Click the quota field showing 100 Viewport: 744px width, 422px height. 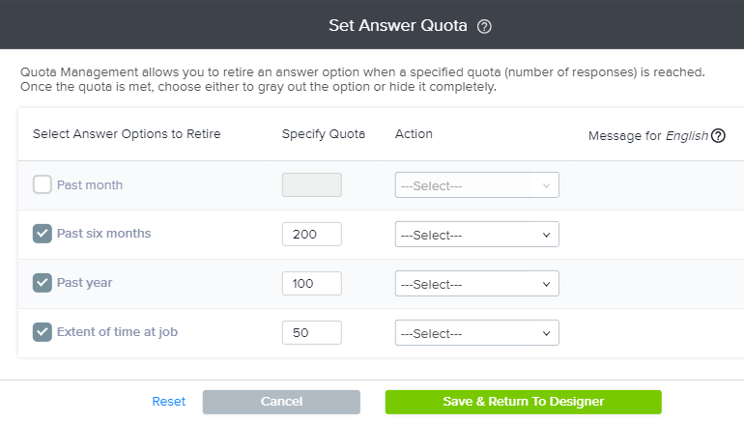point(311,284)
